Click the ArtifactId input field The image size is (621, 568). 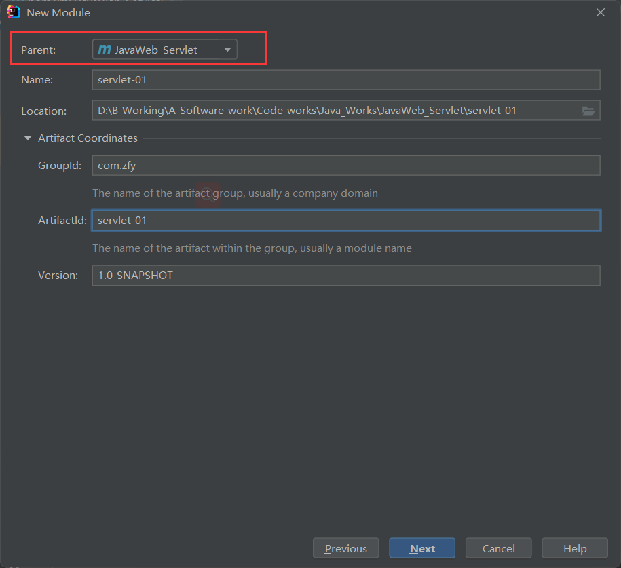pyautogui.click(x=346, y=221)
